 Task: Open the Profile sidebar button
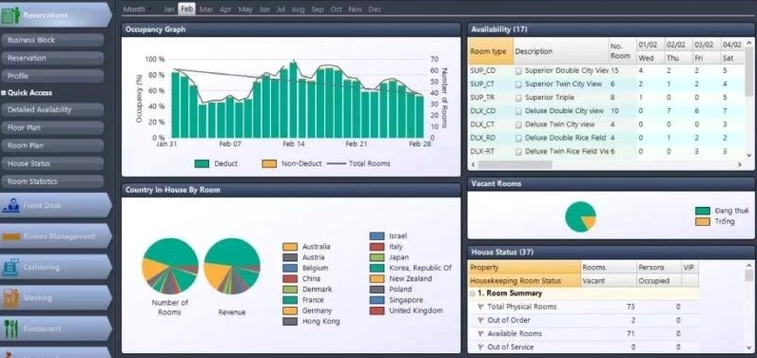pos(52,76)
